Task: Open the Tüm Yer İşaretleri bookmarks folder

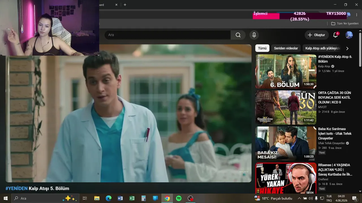Action: 345,24
